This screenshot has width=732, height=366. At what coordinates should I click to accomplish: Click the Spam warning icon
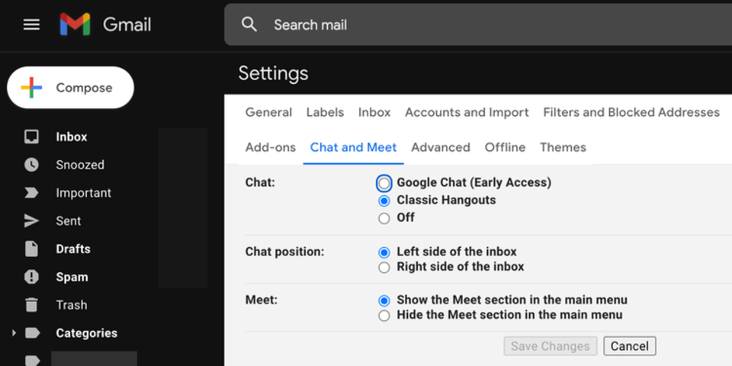click(x=31, y=277)
